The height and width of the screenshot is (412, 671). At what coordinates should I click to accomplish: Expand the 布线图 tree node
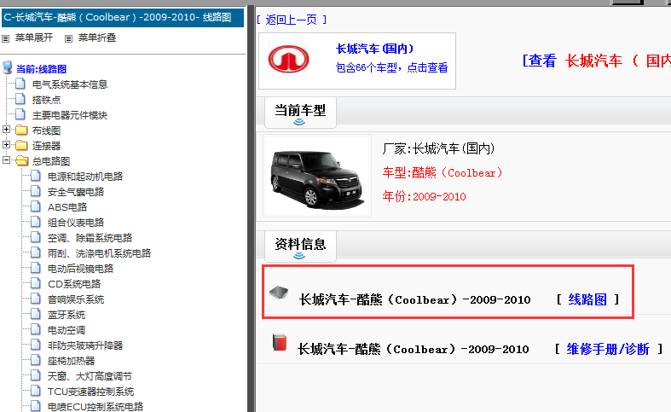(7, 130)
